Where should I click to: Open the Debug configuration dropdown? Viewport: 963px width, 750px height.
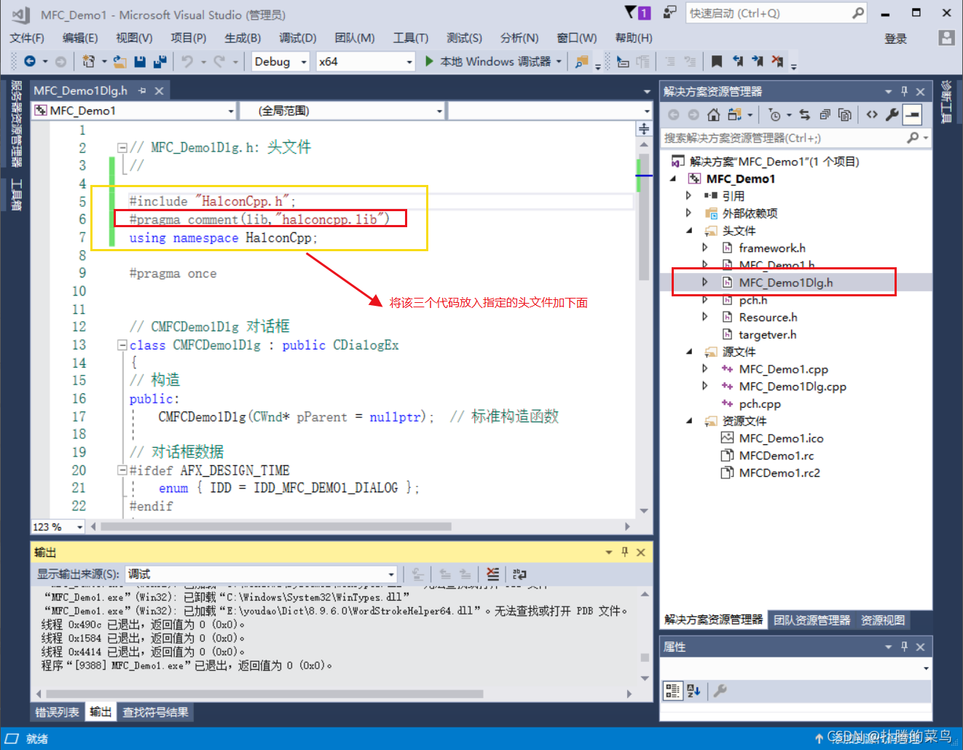coord(304,62)
